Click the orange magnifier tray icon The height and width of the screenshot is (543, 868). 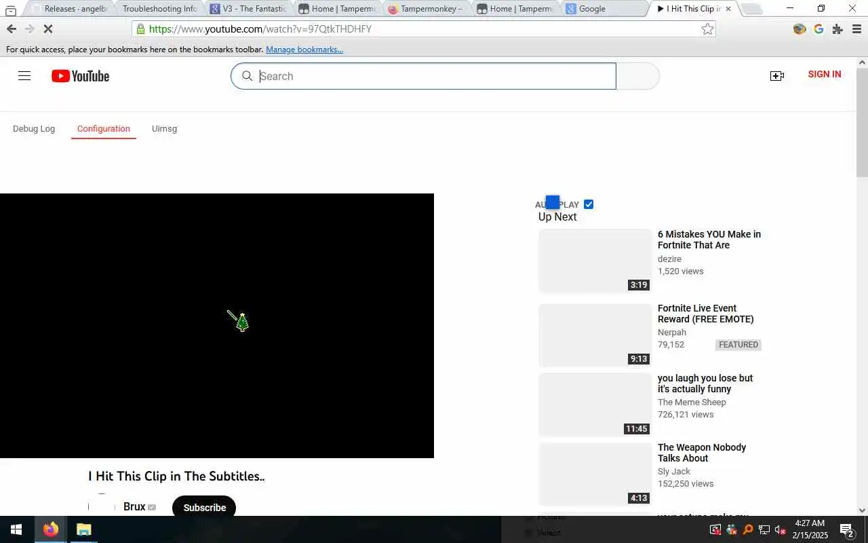(x=747, y=529)
